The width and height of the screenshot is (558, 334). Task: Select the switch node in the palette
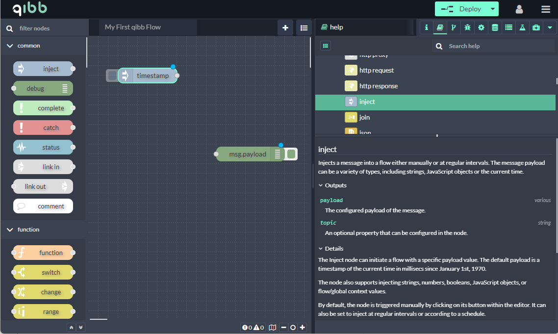(x=43, y=272)
